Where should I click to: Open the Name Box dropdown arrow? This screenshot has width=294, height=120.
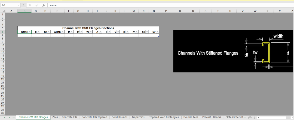coord(19,5)
